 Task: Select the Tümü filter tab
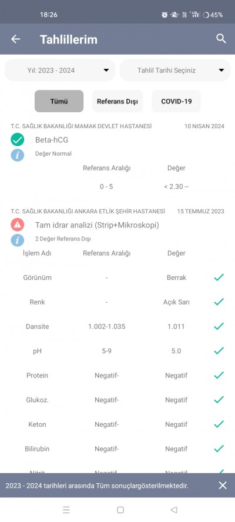[x=59, y=101]
